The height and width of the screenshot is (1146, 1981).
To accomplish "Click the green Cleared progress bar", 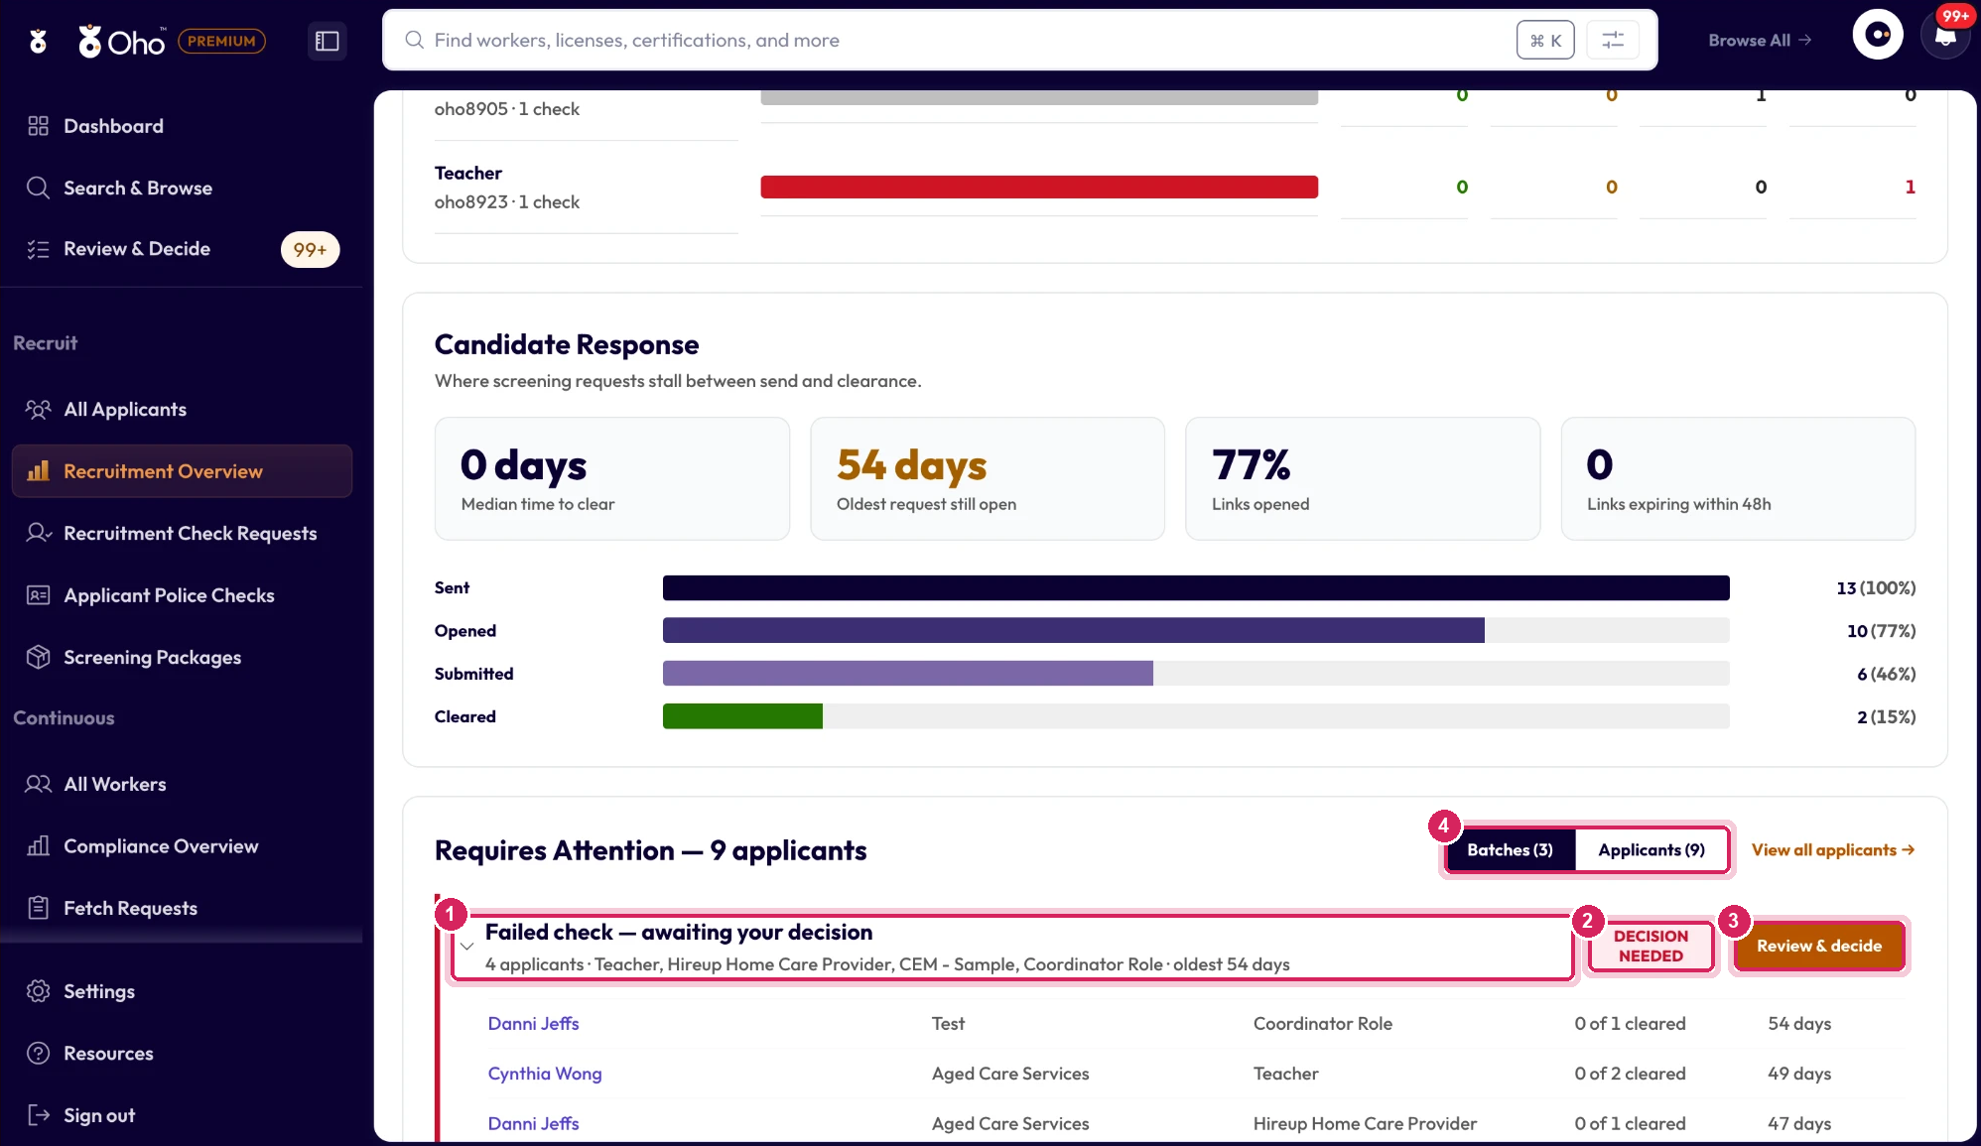I will coord(742,716).
